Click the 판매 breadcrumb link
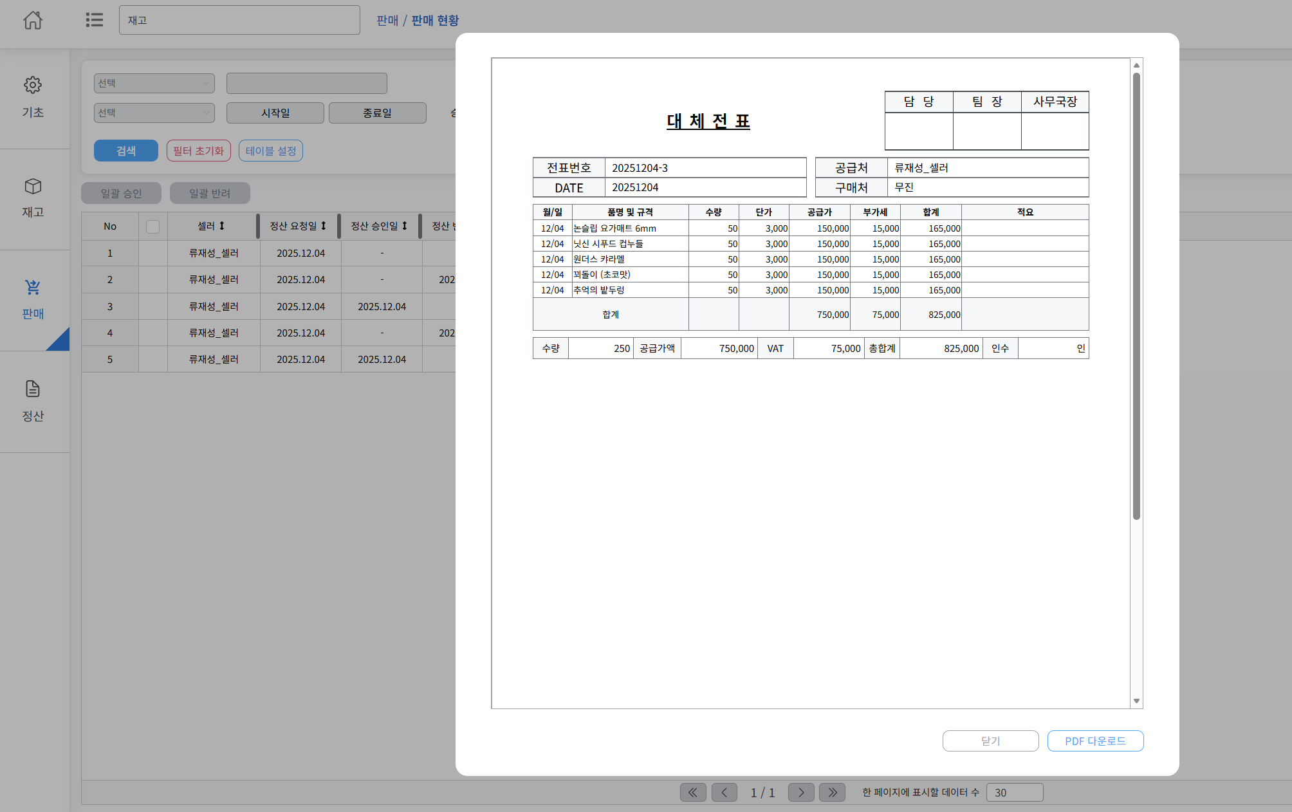The image size is (1292, 812). pyautogui.click(x=387, y=21)
